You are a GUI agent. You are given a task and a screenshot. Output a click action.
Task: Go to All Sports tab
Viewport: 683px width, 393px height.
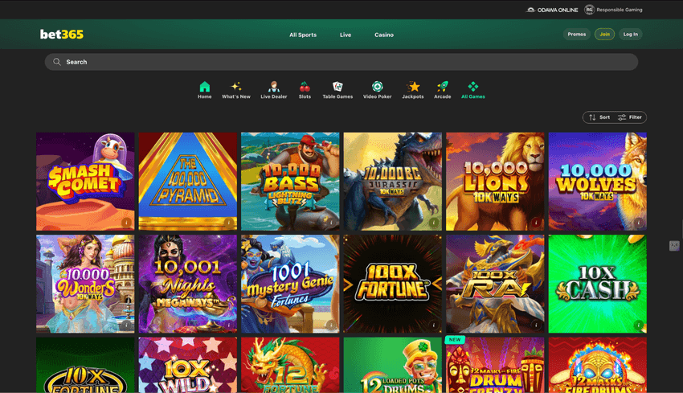303,35
